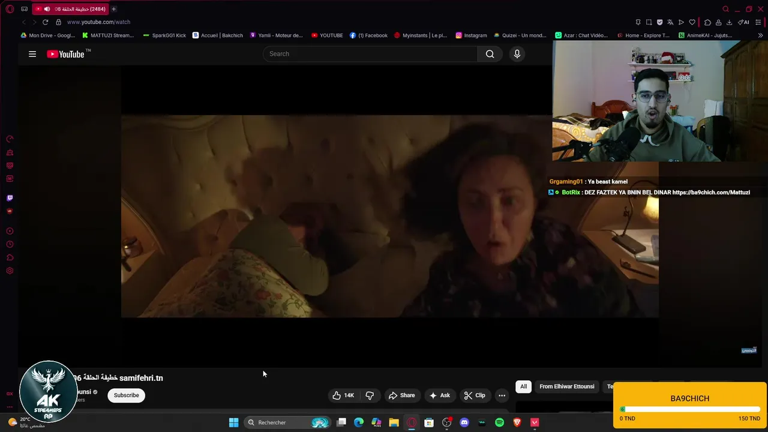Open File Explorer from the taskbar
This screenshot has height=432, width=768.
click(x=394, y=422)
